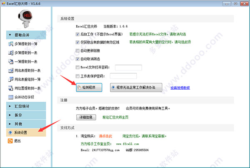Click the 详细信息 button
This screenshot has width=250, height=168.
(86, 117)
